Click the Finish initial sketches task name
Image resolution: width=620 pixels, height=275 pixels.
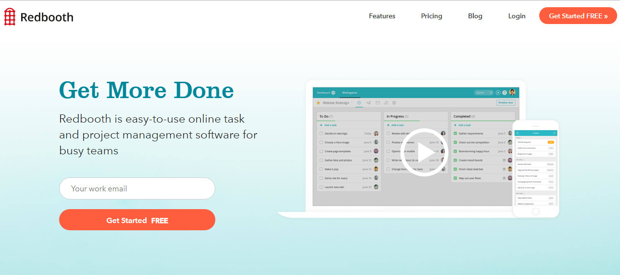click(x=471, y=169)
